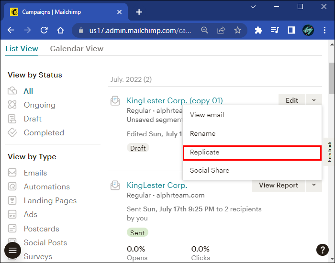Bookmark this page with the star icon
Screen dimensions: 335x263
(237, 30)
